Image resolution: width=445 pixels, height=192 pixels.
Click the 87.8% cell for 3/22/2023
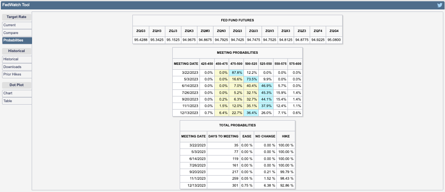coord(236,73)
